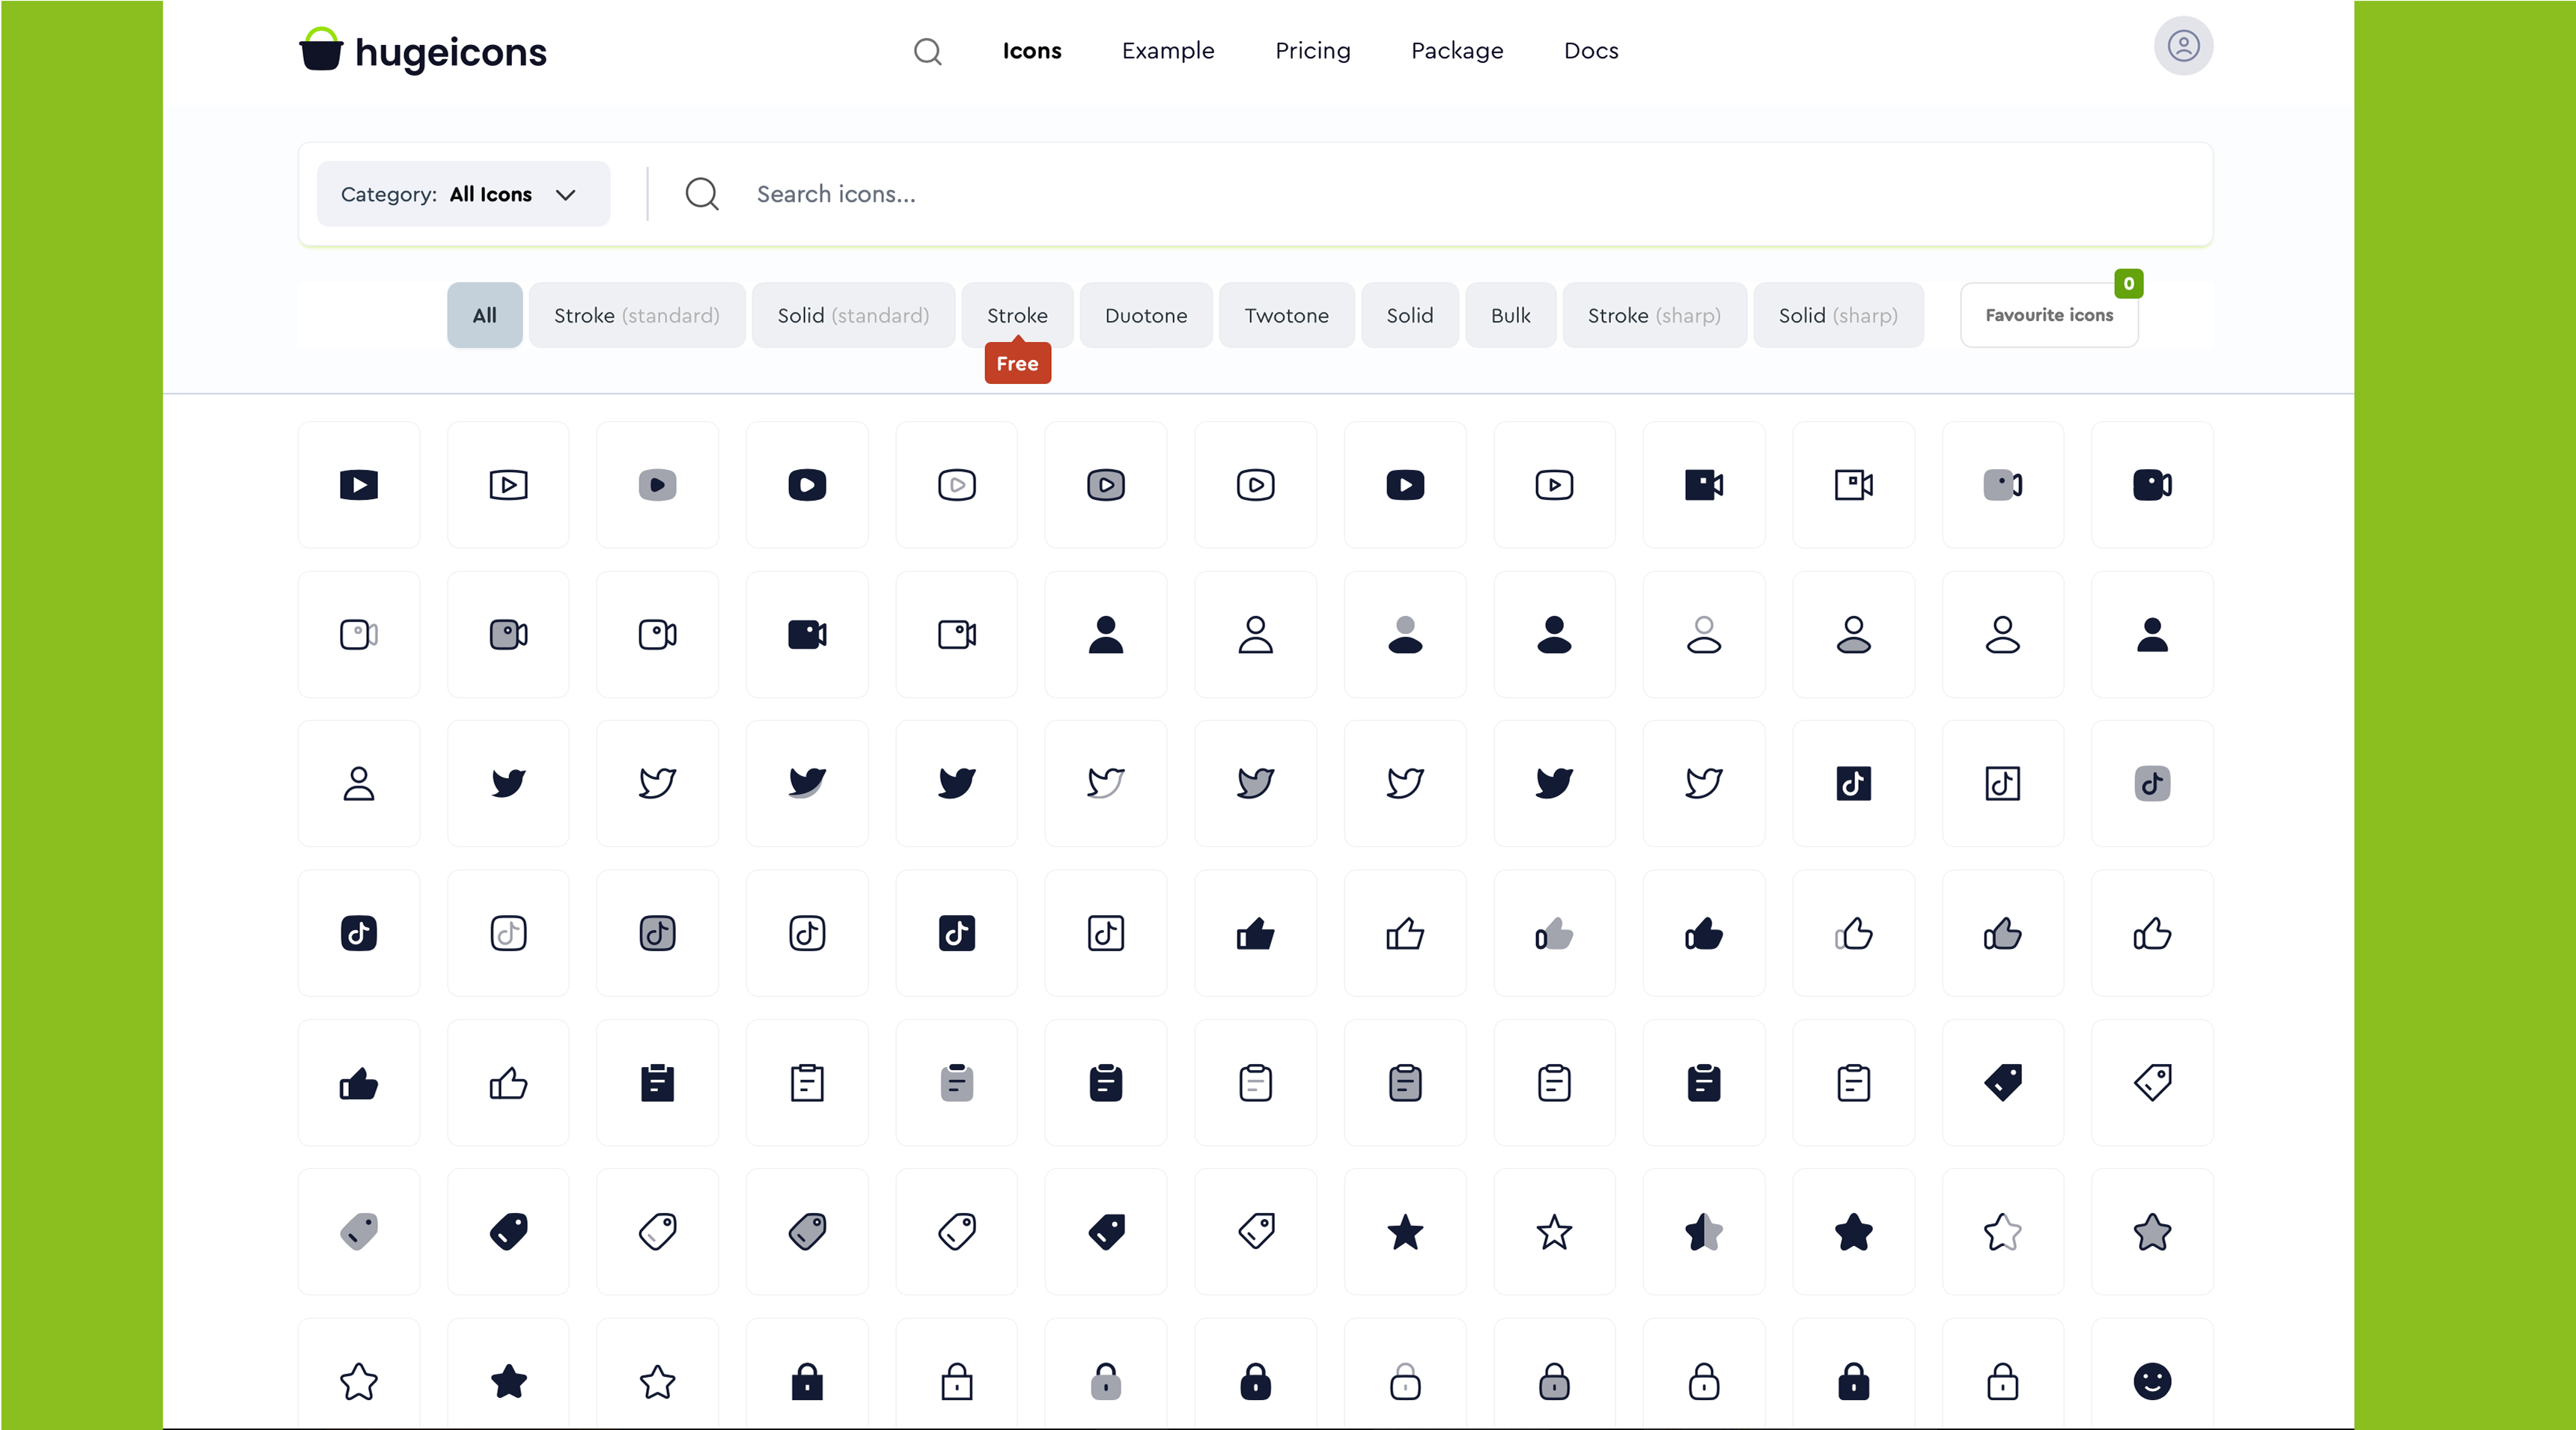
Task: Open the Favourite icons panel
Action: coord(2048,315)
